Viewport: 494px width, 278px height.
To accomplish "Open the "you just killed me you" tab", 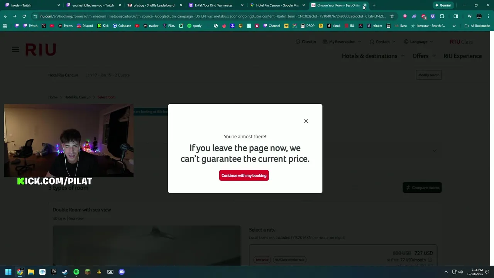I will [94, 5].
